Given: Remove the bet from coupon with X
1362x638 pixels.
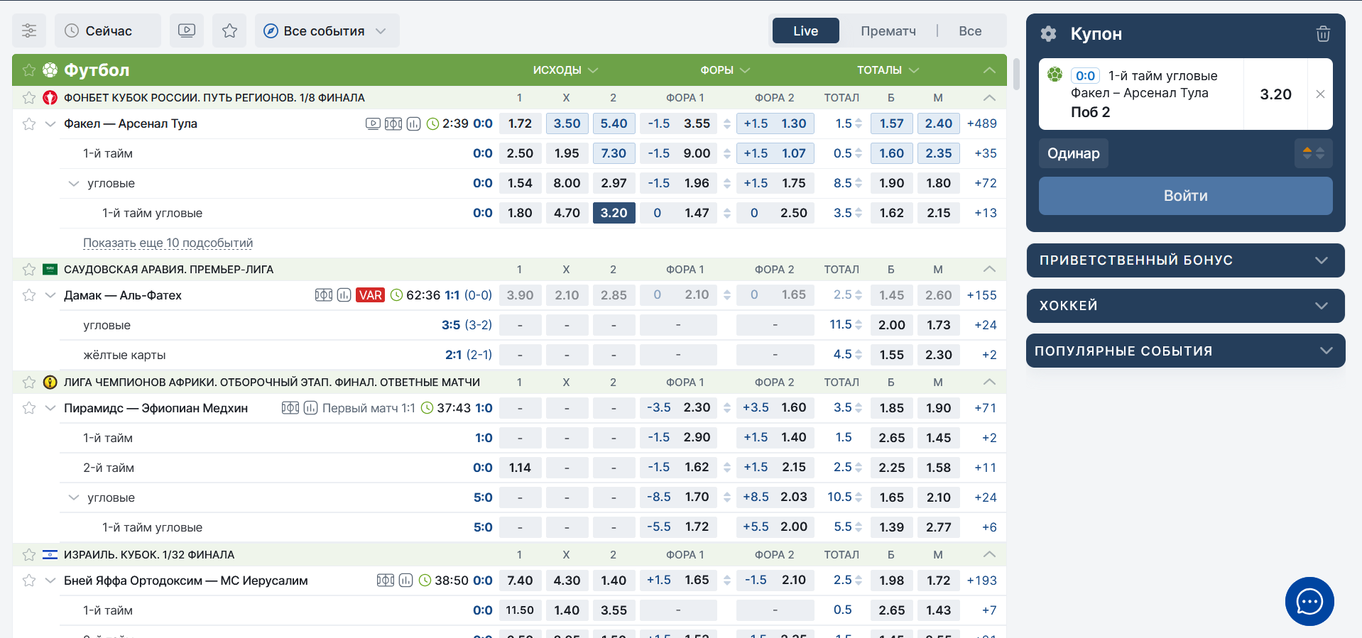Looking at the screenshot, I should (x=1320, y=94).
